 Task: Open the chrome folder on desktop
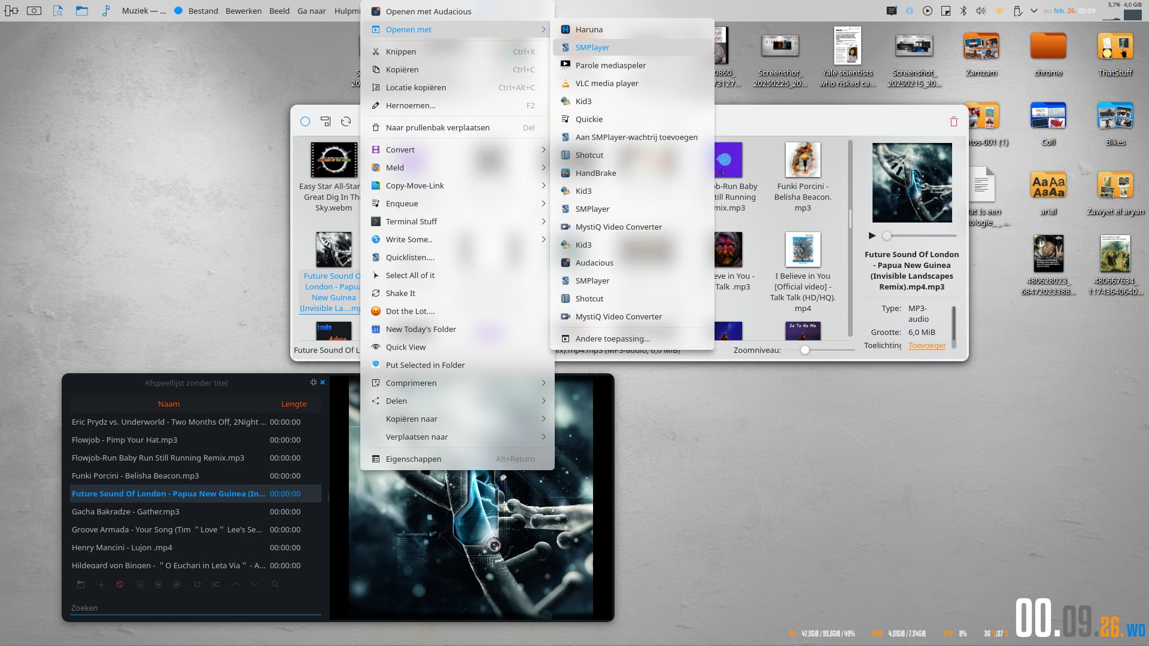1048,54
